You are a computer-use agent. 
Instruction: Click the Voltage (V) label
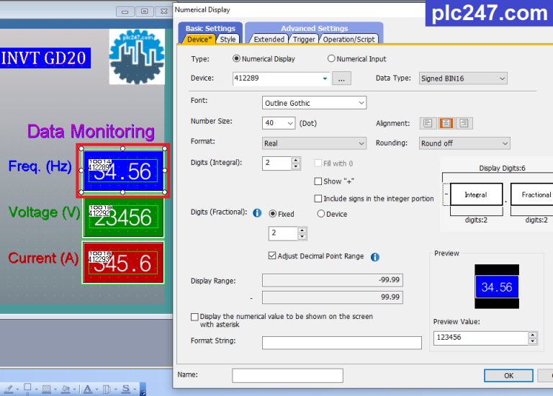(45, 212)
